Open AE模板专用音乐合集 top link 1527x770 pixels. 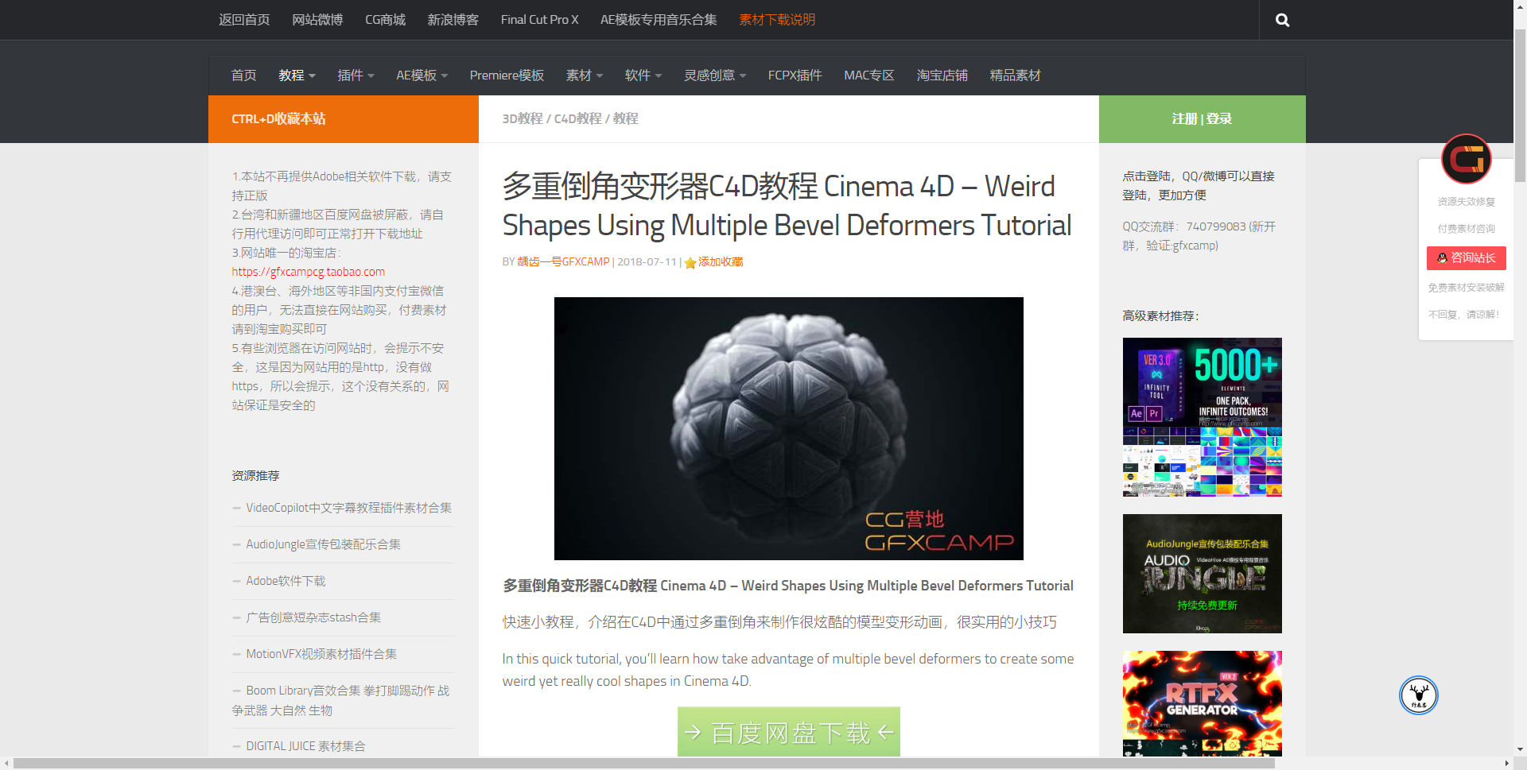pyautogui.click(x=659, y=20)
